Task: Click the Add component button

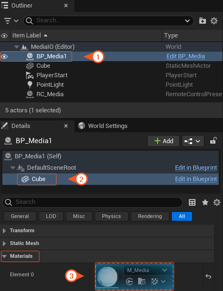Action: [x=164, y=141]
